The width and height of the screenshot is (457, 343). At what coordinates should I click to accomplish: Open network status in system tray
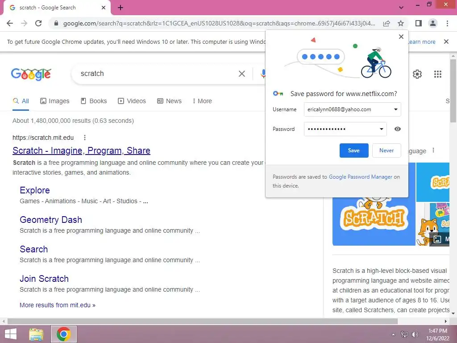tap(404, 335)
